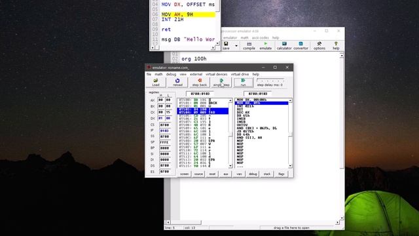Screen dimensions: 419x236
Task: Open the options in editor toolbar
Action: pos(319,46)
